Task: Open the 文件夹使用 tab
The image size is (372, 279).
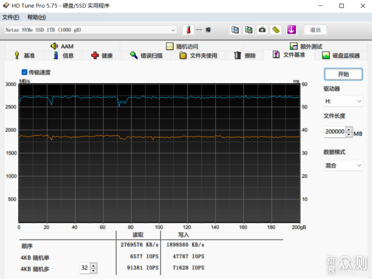Action: [198, 55]
